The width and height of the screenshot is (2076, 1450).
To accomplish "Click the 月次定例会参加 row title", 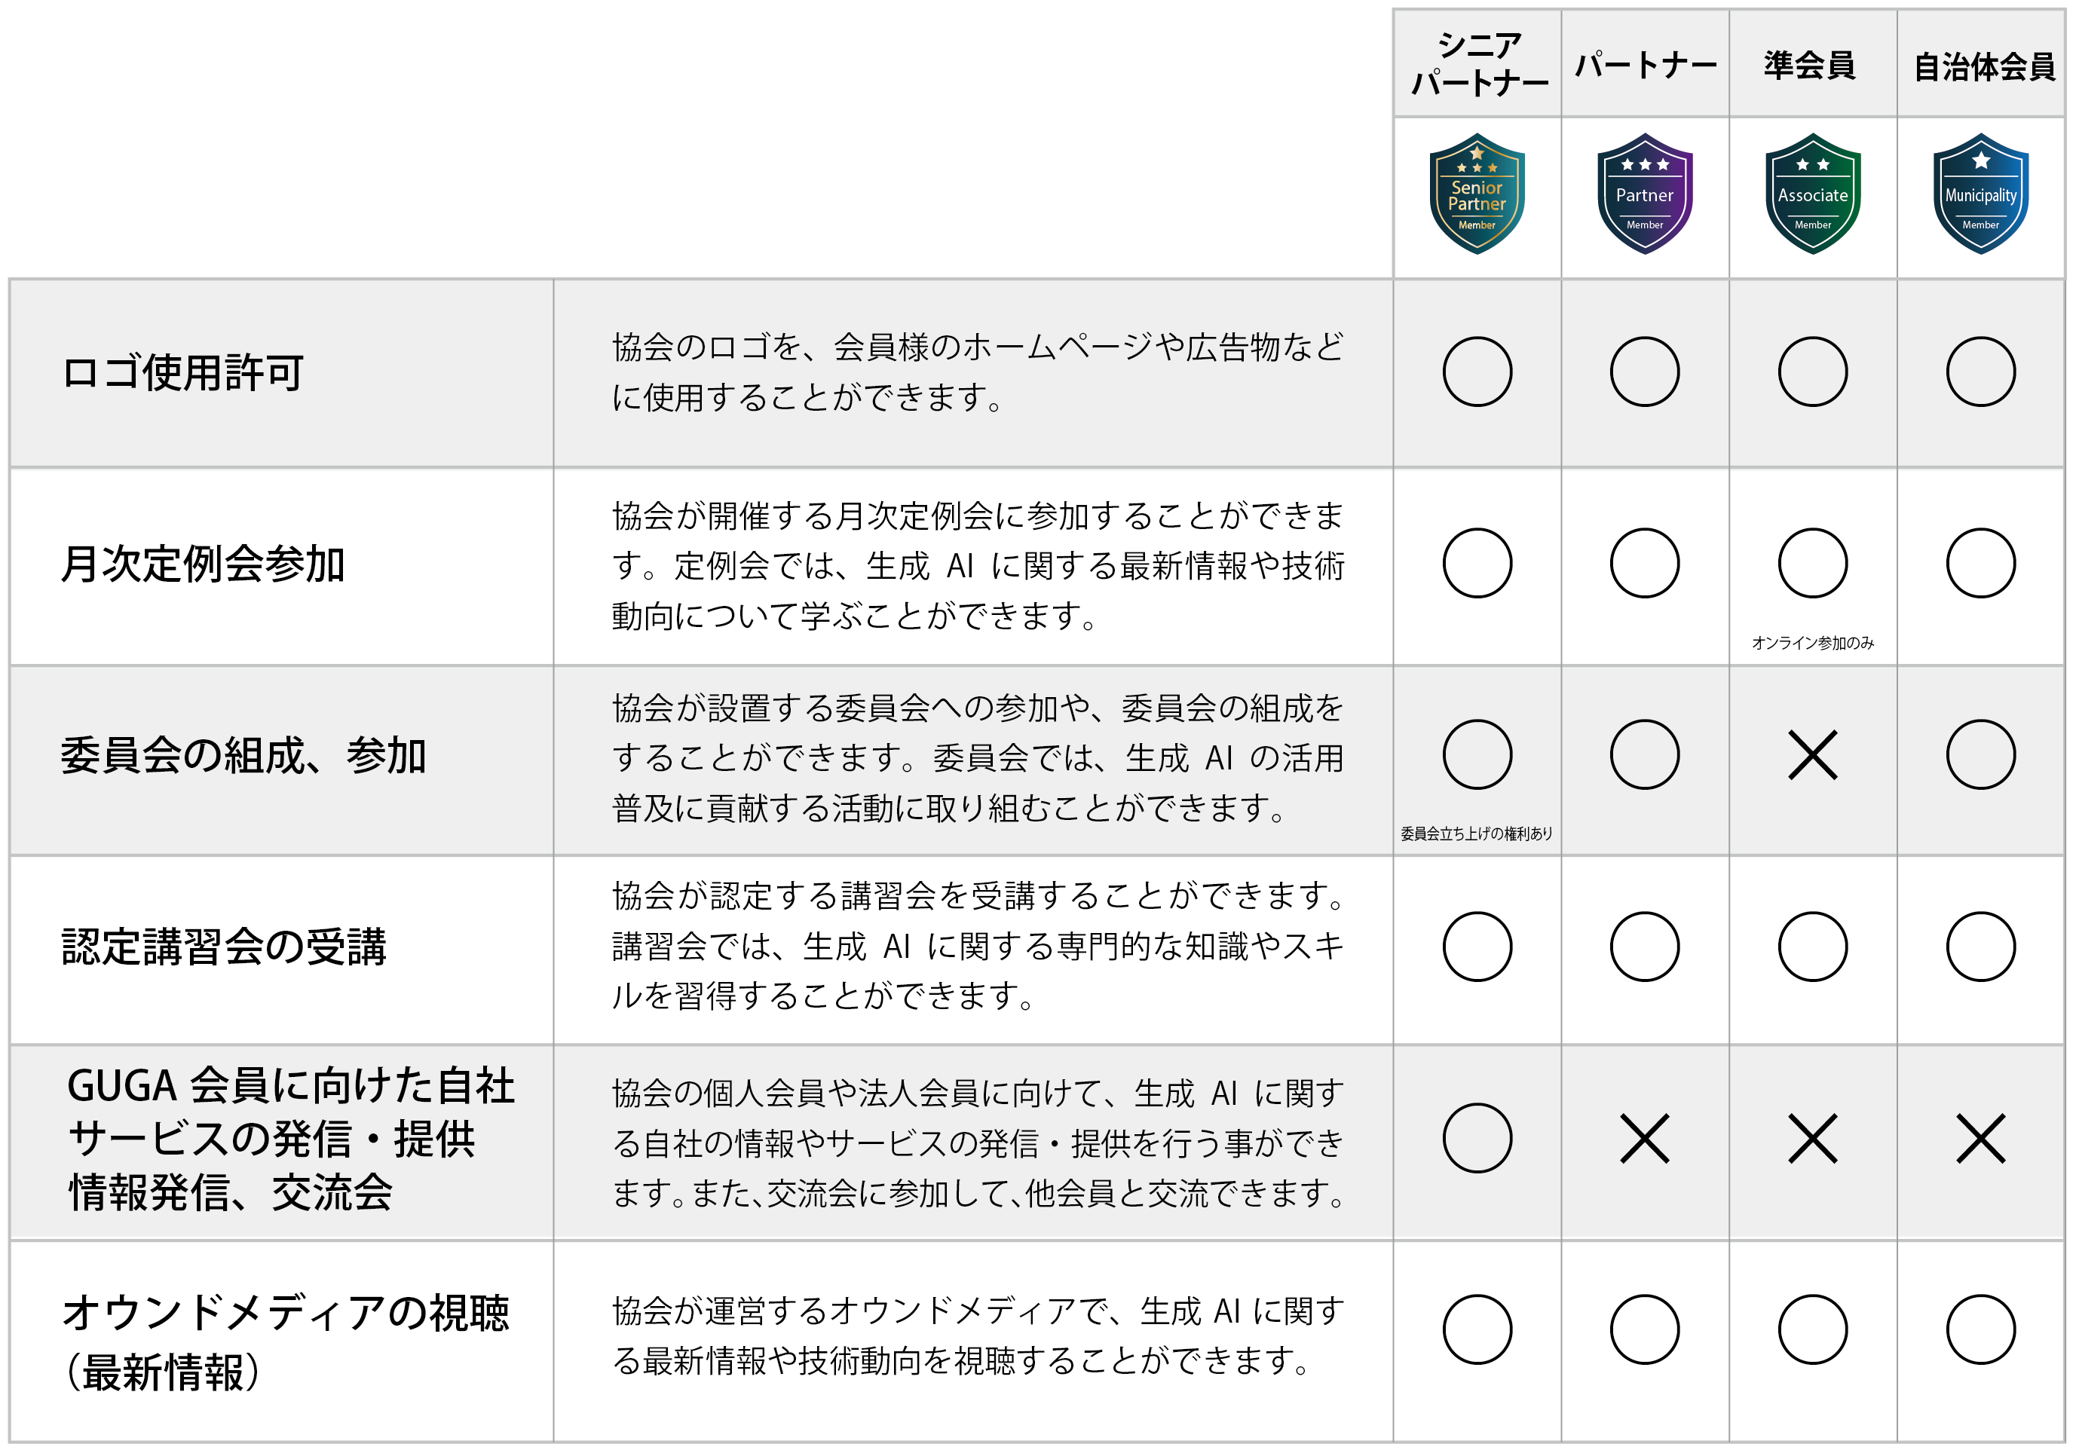I will [203, 564].
